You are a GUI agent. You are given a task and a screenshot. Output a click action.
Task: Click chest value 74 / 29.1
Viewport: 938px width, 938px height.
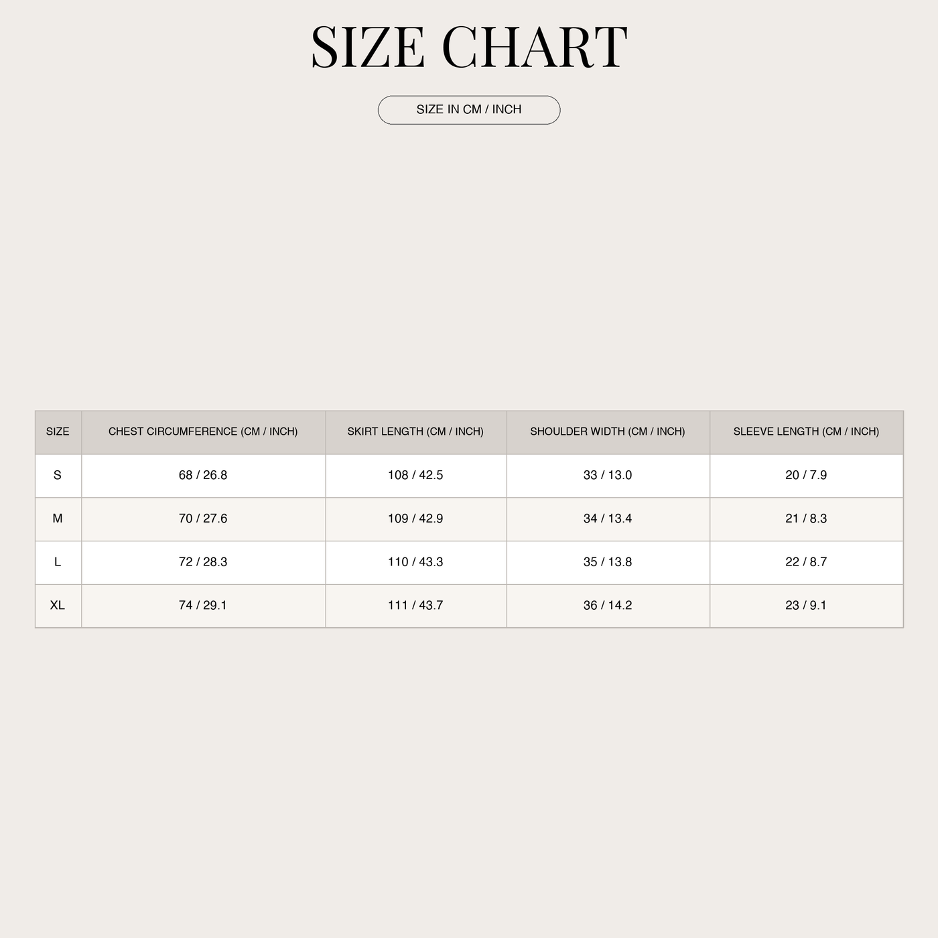click(x=203, y=605)
